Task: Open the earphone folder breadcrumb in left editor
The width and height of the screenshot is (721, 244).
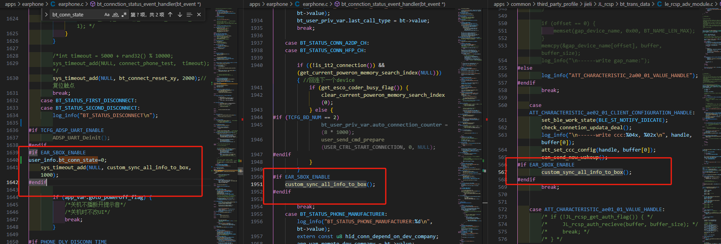Action: (33, 4)
